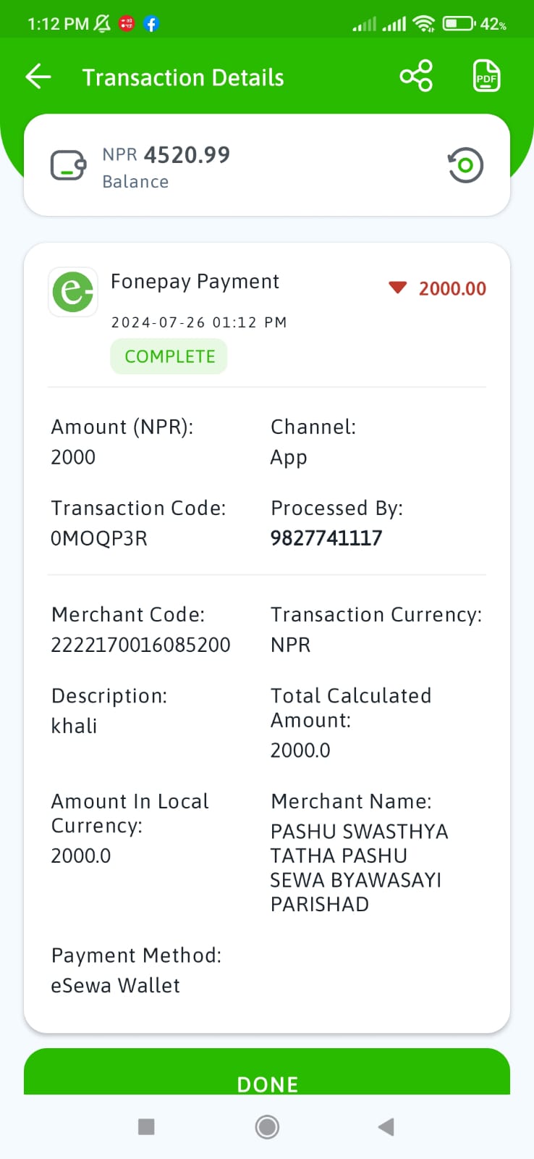
Task: Tap the NPR 4520.99 balance text
Action: coord(166,155)
